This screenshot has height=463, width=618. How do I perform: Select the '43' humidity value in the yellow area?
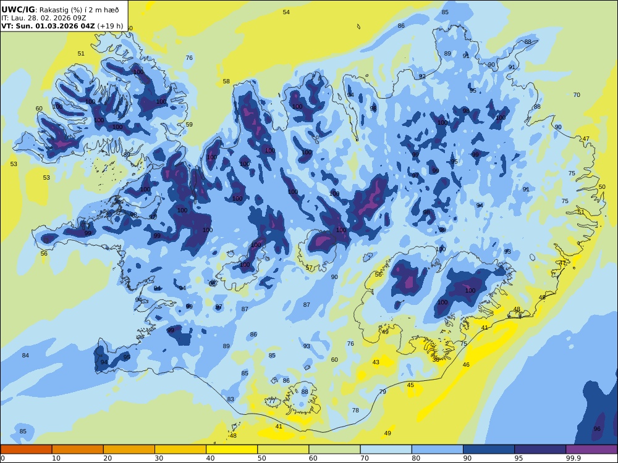point(376,362)
